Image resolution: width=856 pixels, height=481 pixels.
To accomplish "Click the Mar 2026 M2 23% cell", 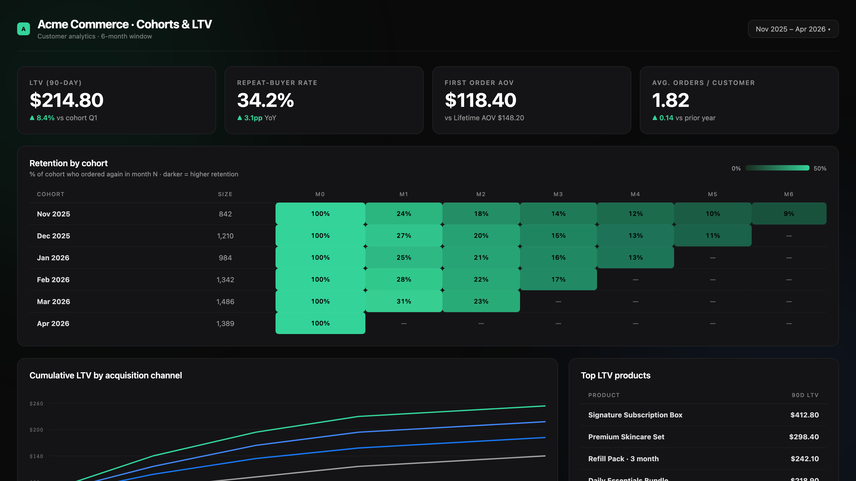I will [481, 301].
